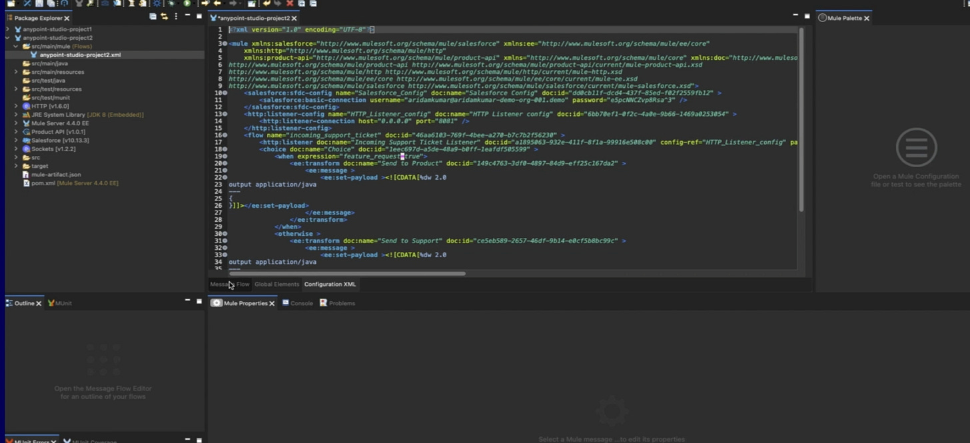This screenshot has height=443, width=970.
Task: Minimize the XML editor area
Action: tap(795, 15)
